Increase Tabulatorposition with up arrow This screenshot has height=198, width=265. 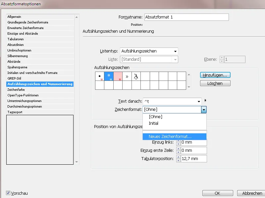178,157
